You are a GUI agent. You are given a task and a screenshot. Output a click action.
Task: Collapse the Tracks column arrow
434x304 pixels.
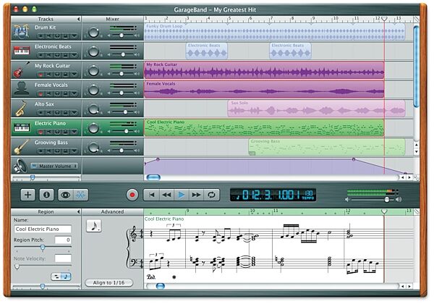coord(79,19)
